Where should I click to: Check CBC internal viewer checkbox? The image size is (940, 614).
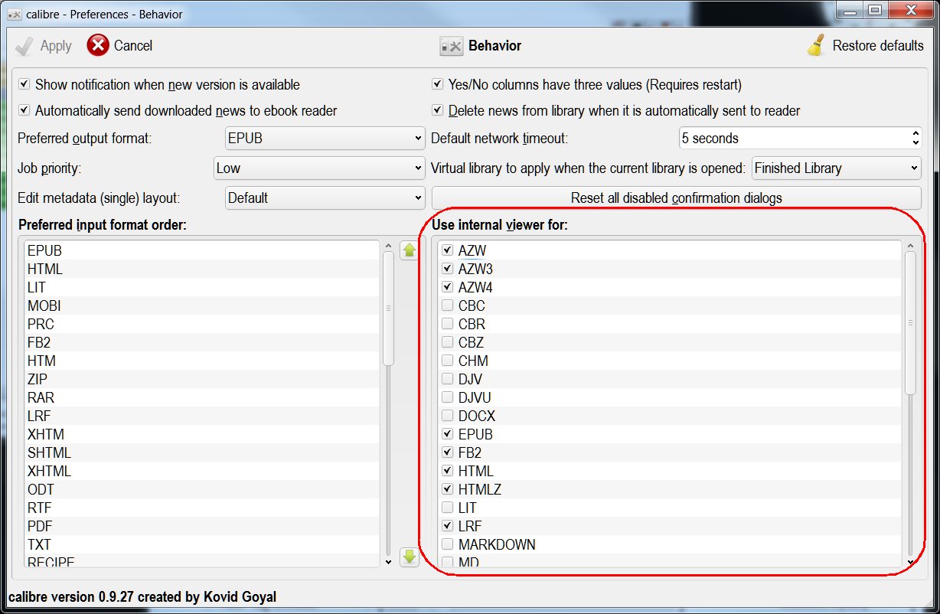tap(448, 305)
